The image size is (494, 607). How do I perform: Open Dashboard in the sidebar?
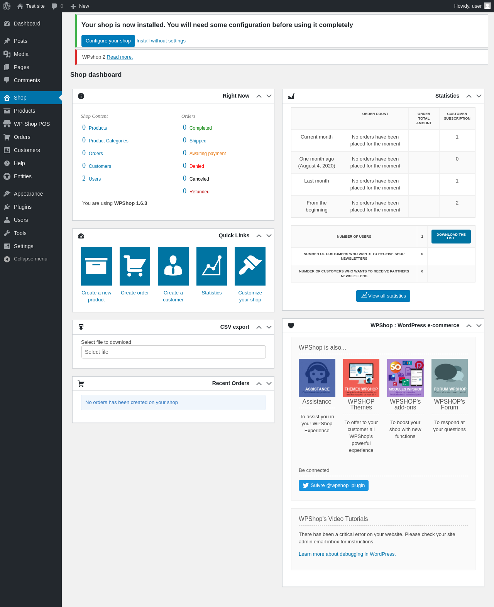31,24
